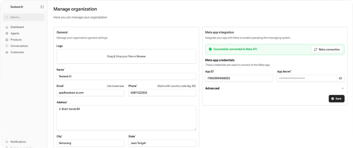
Task: Click the Agents icon in sidebar
Action: point(7,34)
